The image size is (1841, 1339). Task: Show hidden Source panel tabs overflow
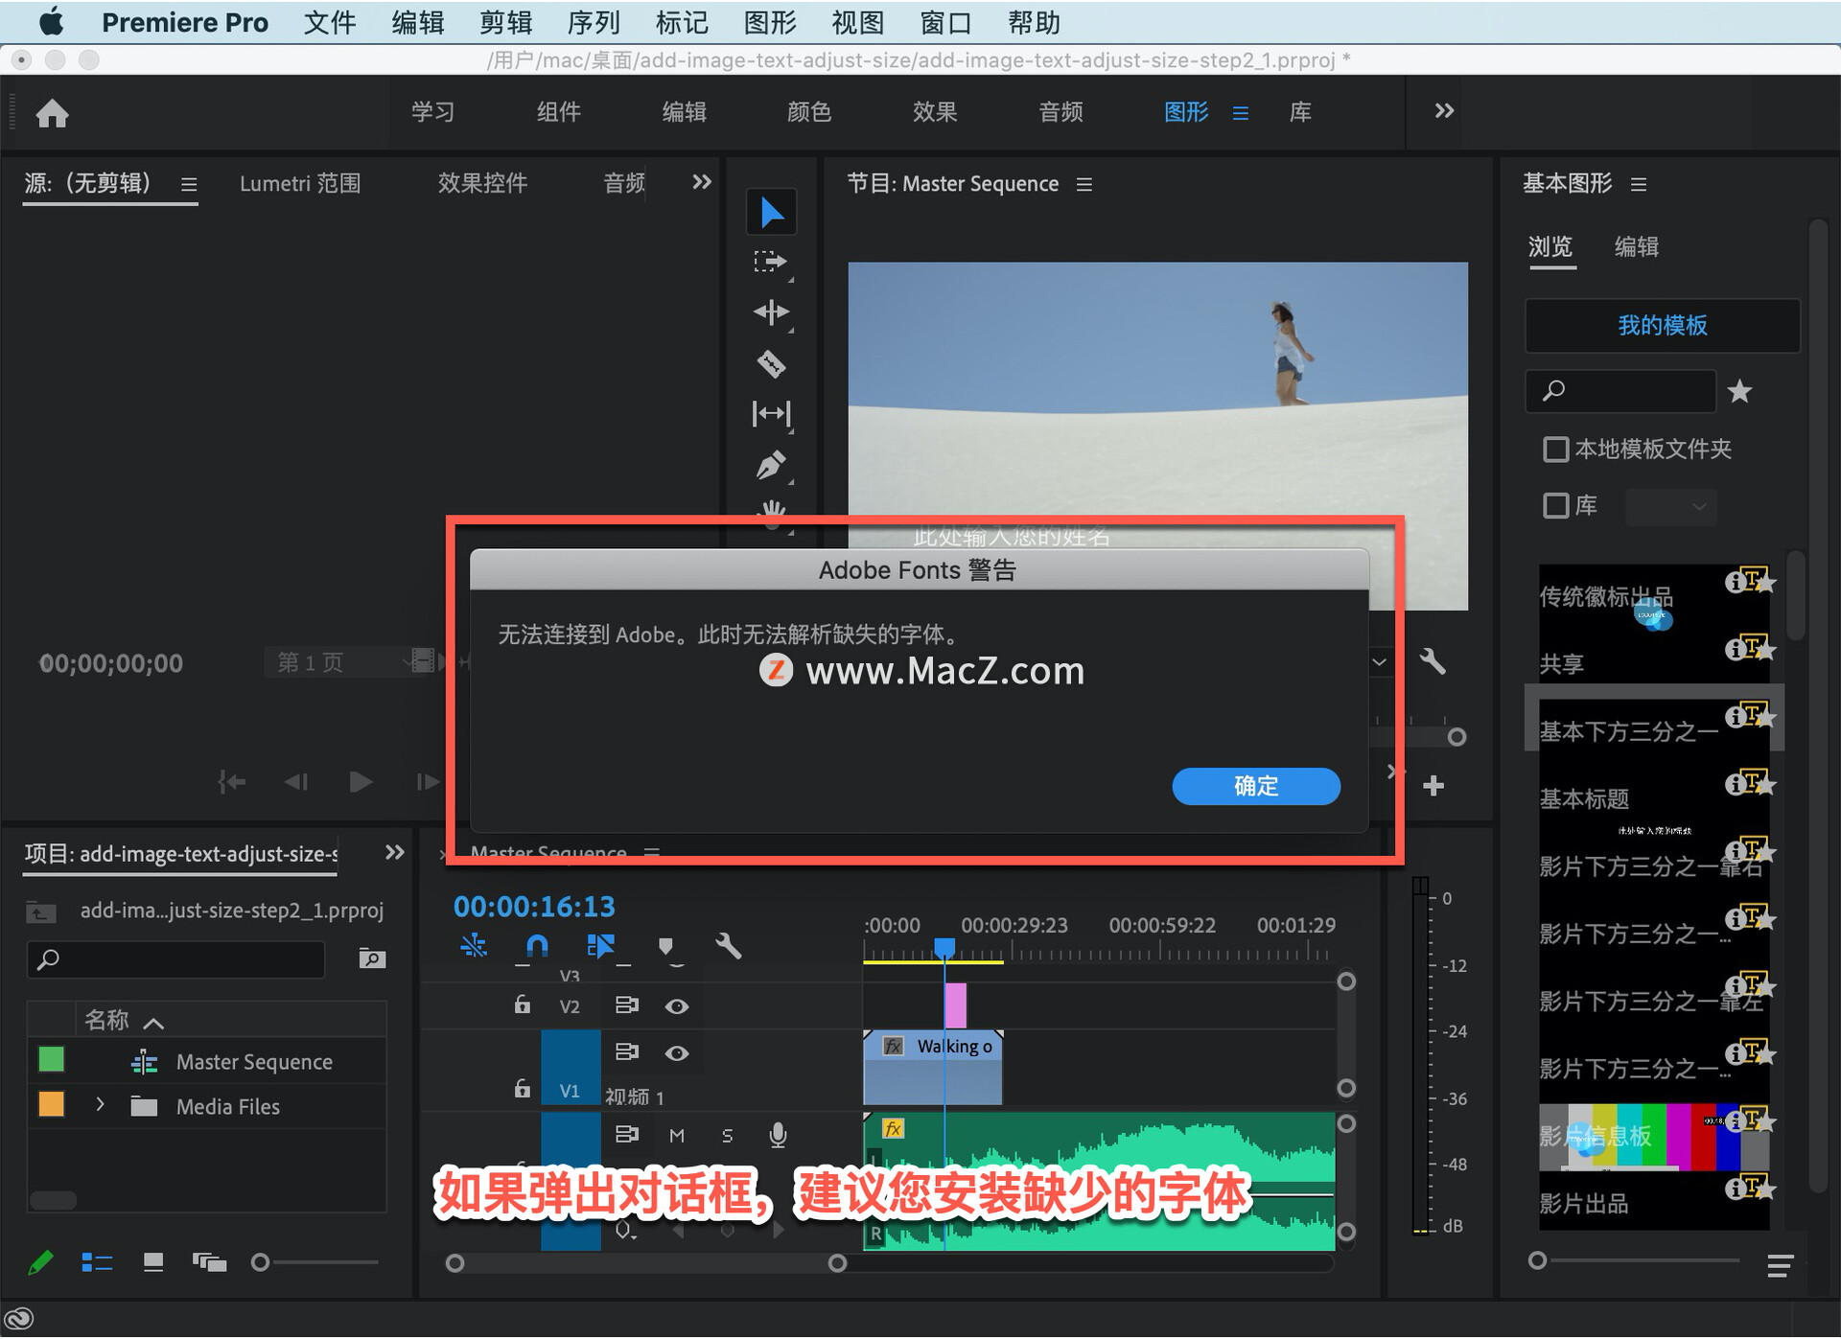[x=702, y=182]
